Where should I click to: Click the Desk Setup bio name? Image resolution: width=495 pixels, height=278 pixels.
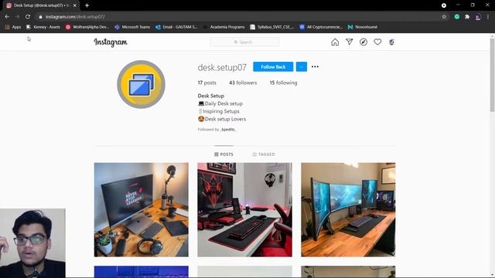211,96
